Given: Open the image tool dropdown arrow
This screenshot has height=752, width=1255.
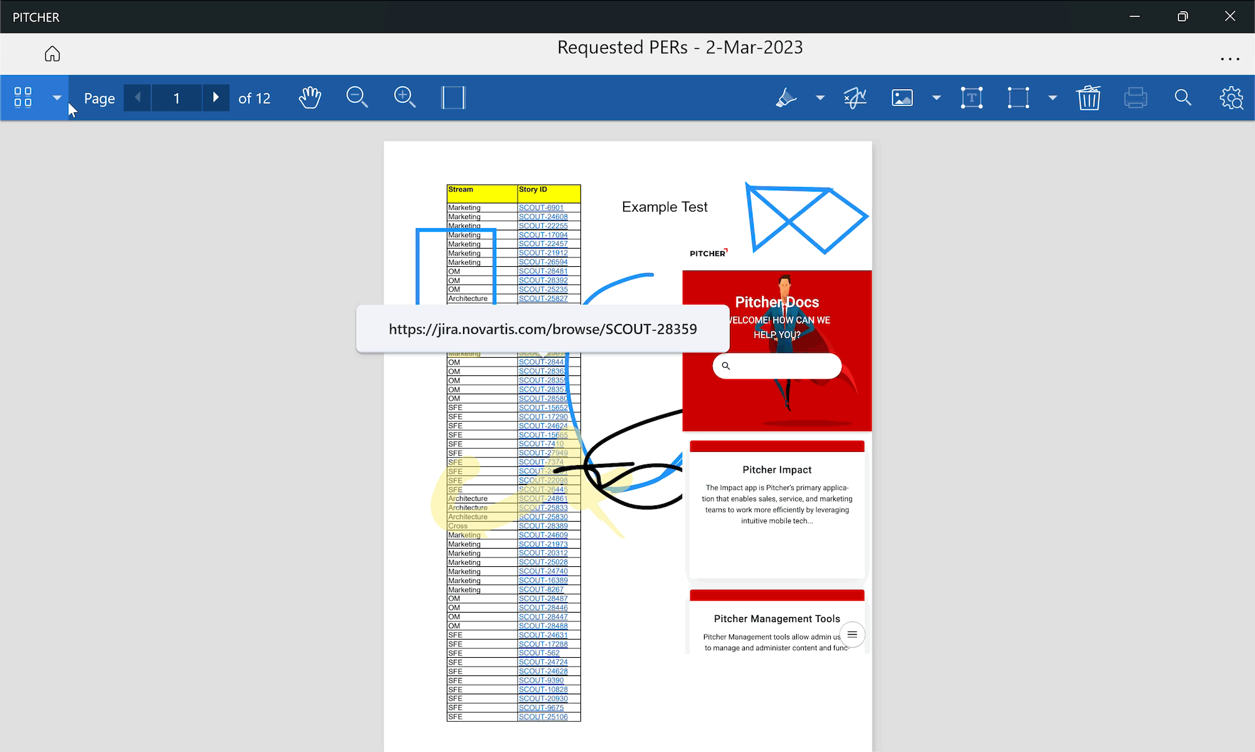Looking at the screenshot, I should point(936,97).
